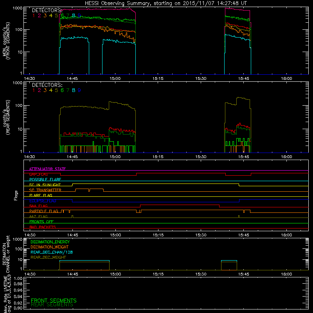Select detector 8 legend number in rear panel
The width and height of the screenshot is (313, 313).
click(74, 90)
